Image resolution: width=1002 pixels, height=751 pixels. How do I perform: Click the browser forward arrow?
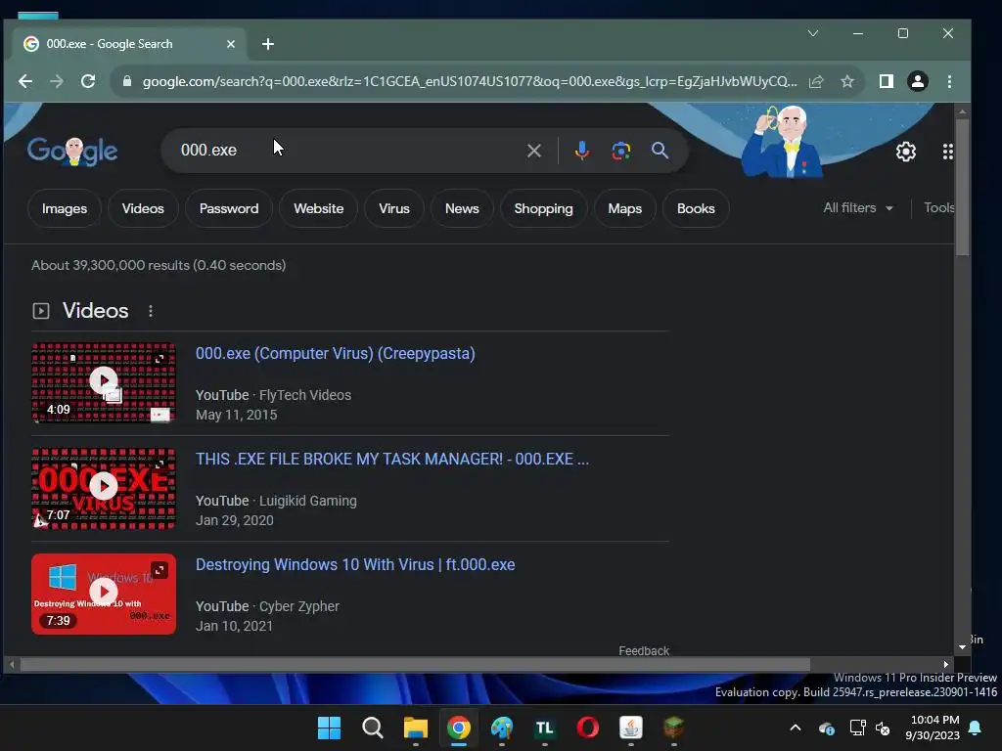(x=56, y=81)
